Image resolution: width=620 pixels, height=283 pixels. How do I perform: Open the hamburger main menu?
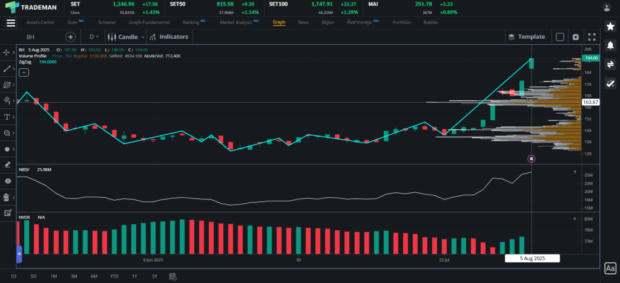10,23
